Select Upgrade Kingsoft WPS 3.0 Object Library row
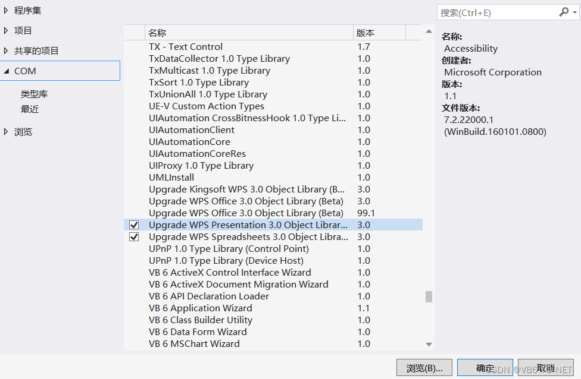 click(273, 189)
